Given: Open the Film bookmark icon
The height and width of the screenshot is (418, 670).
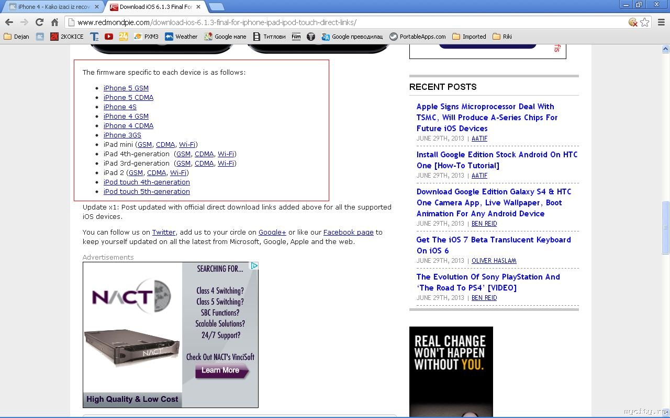Looking at the screenshot, I should click(296, 37).
